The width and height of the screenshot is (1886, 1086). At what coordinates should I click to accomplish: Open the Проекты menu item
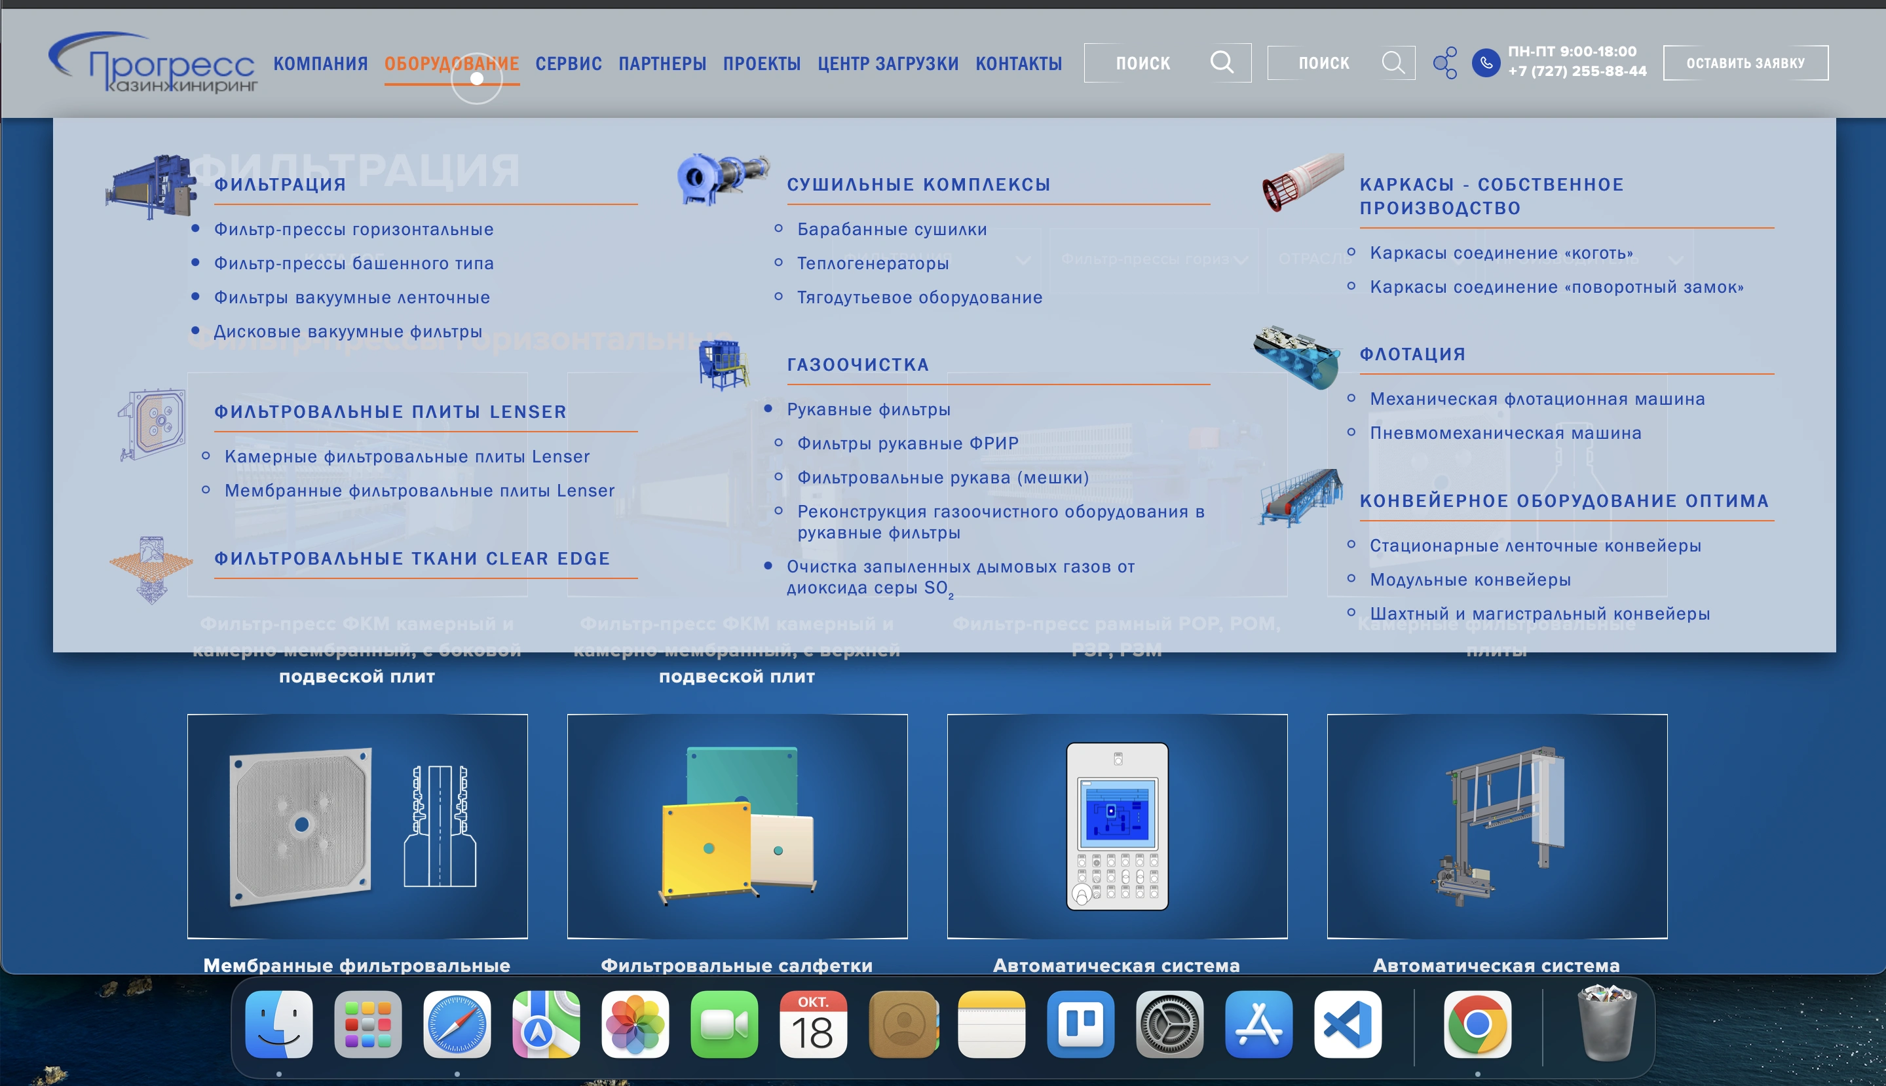pos(762,64)
